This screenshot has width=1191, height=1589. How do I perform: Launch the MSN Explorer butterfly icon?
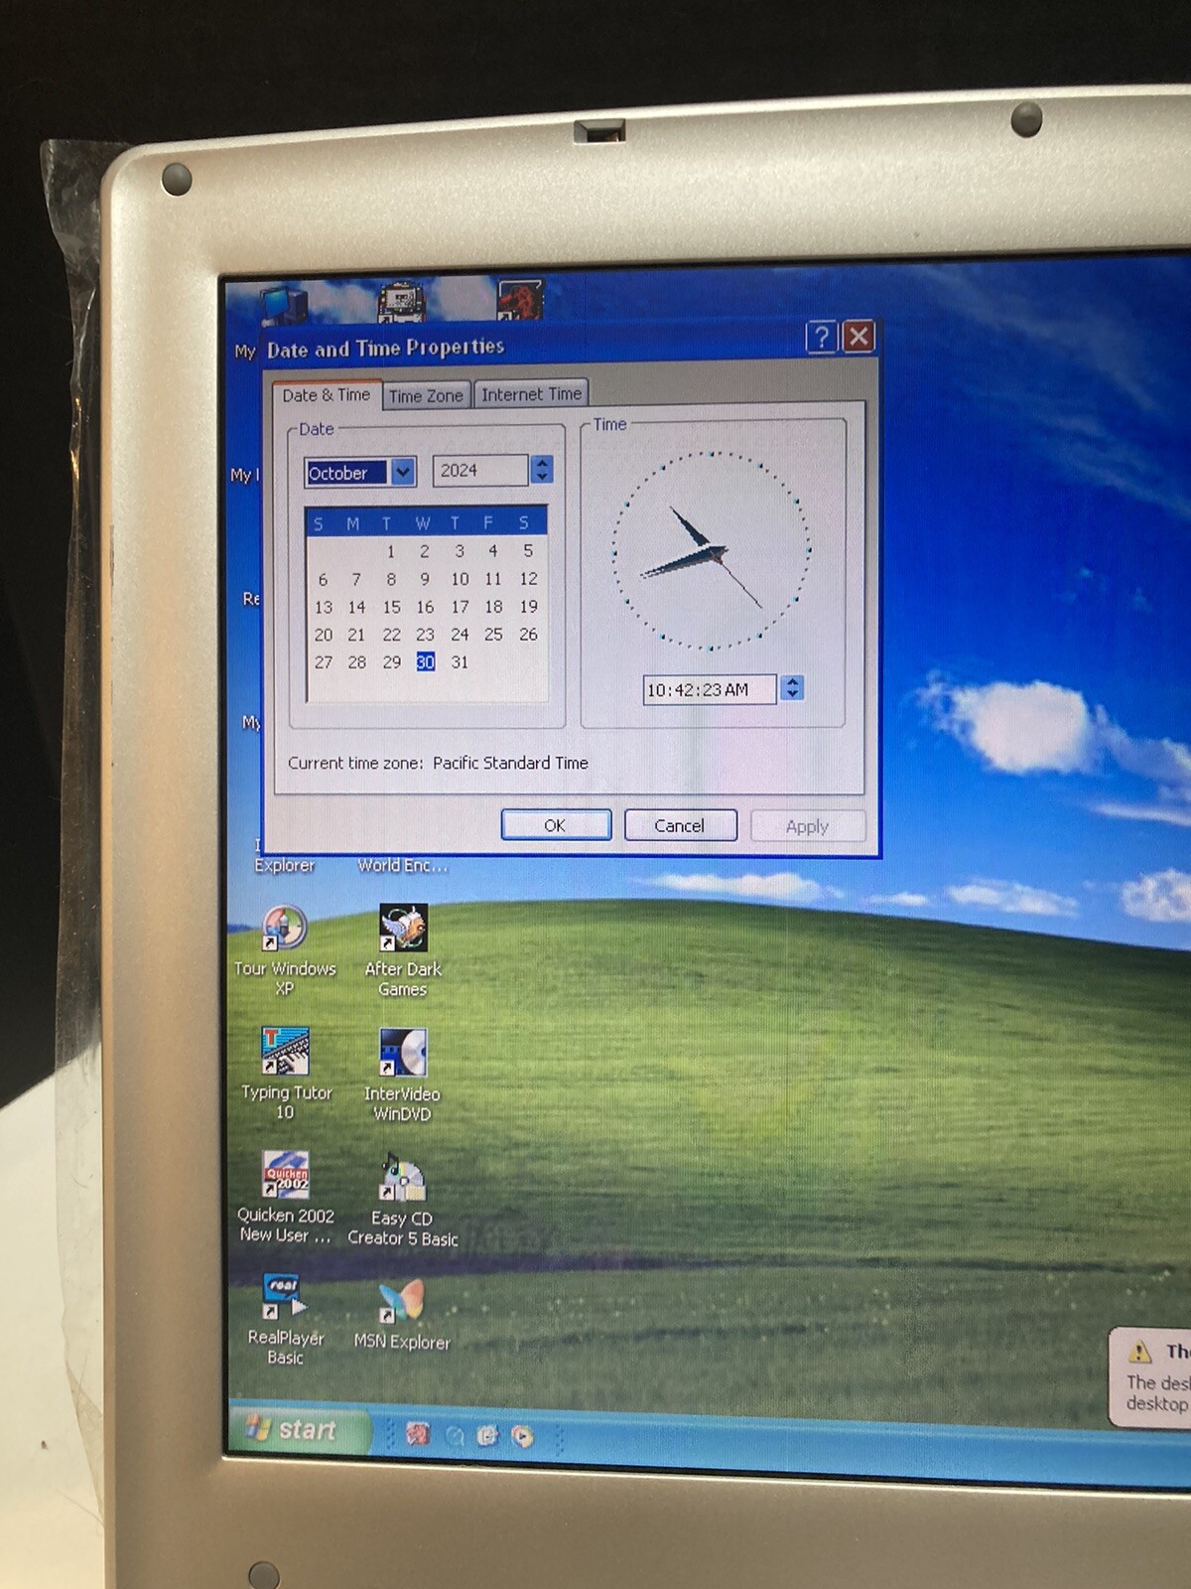402,1312
